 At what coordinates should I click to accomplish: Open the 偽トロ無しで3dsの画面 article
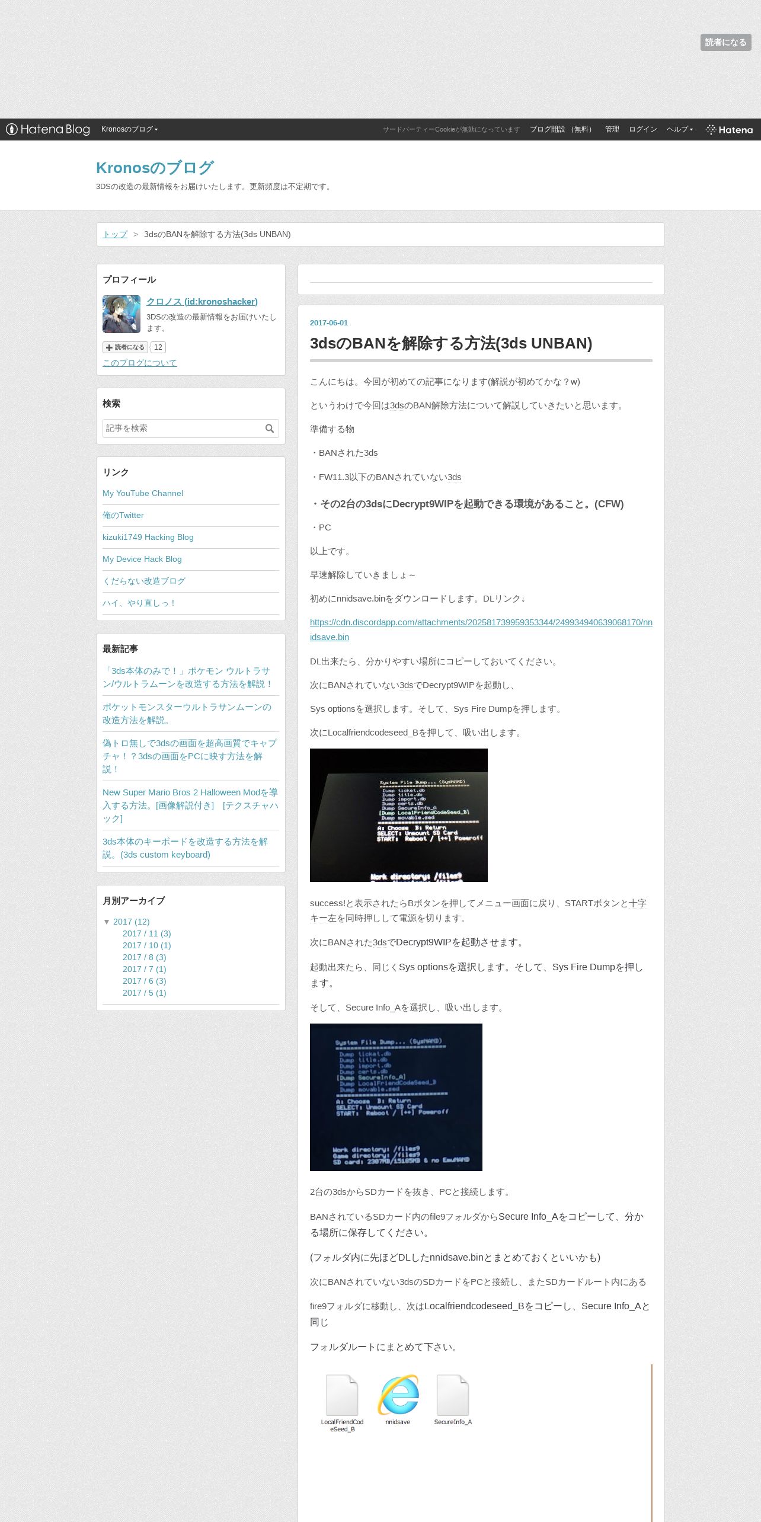tap(190, 756)
